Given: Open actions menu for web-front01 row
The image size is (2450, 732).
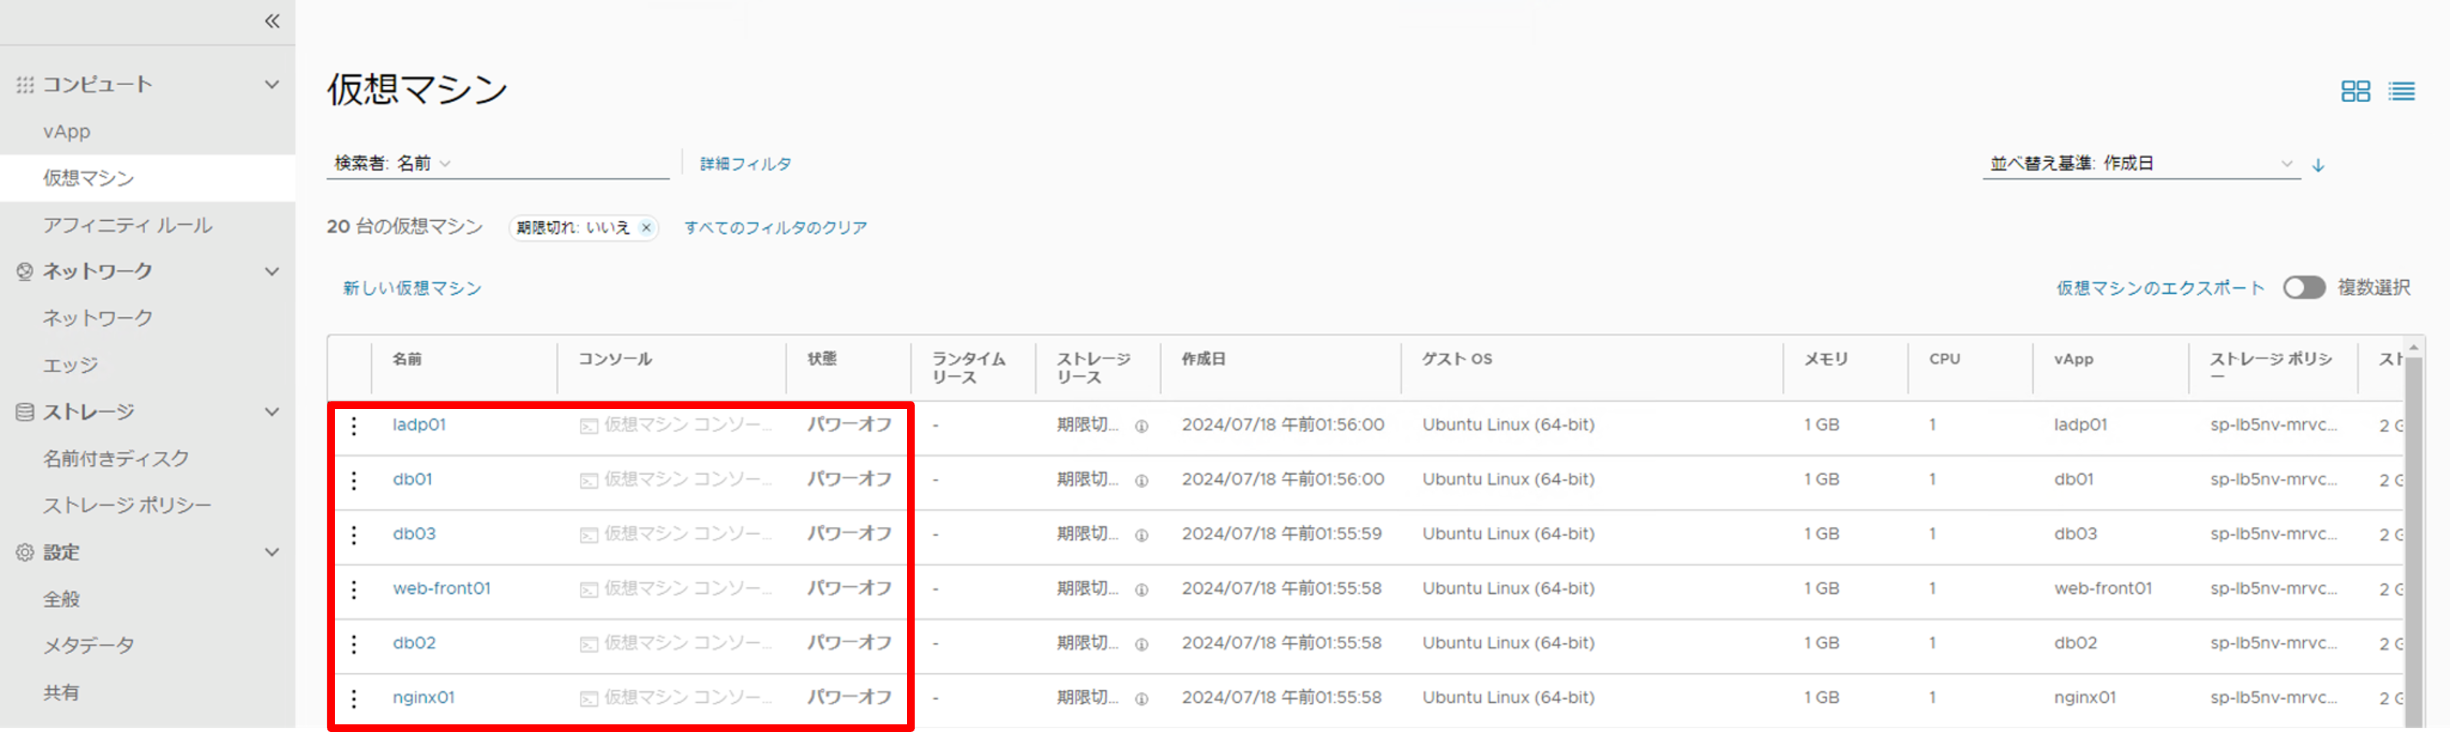Looking at the screenshot, I should (354, 589).
